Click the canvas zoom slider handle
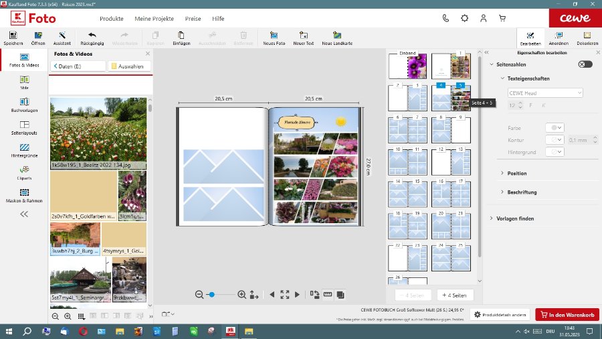The height and width of the screenshot is (339, 602). [x=211, y=294]
